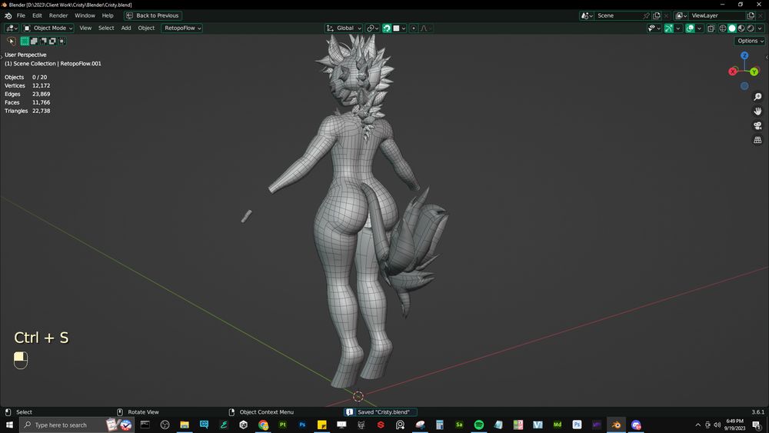Choose the subtract selection mode icon
This screenshot has width=769, height=433.
coord(43,42)
